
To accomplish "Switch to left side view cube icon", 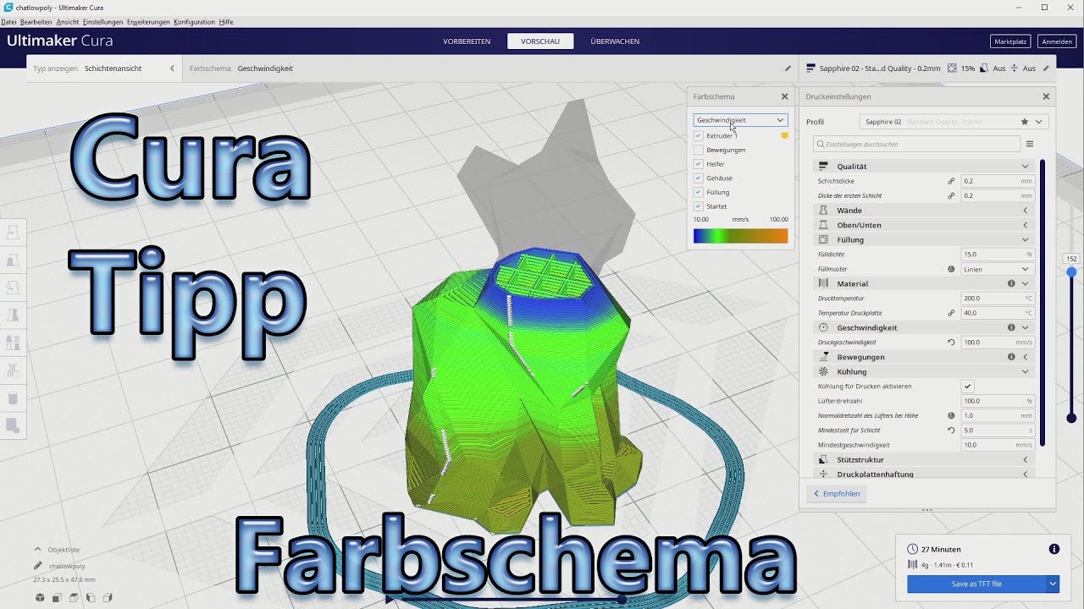I will 91,598.
